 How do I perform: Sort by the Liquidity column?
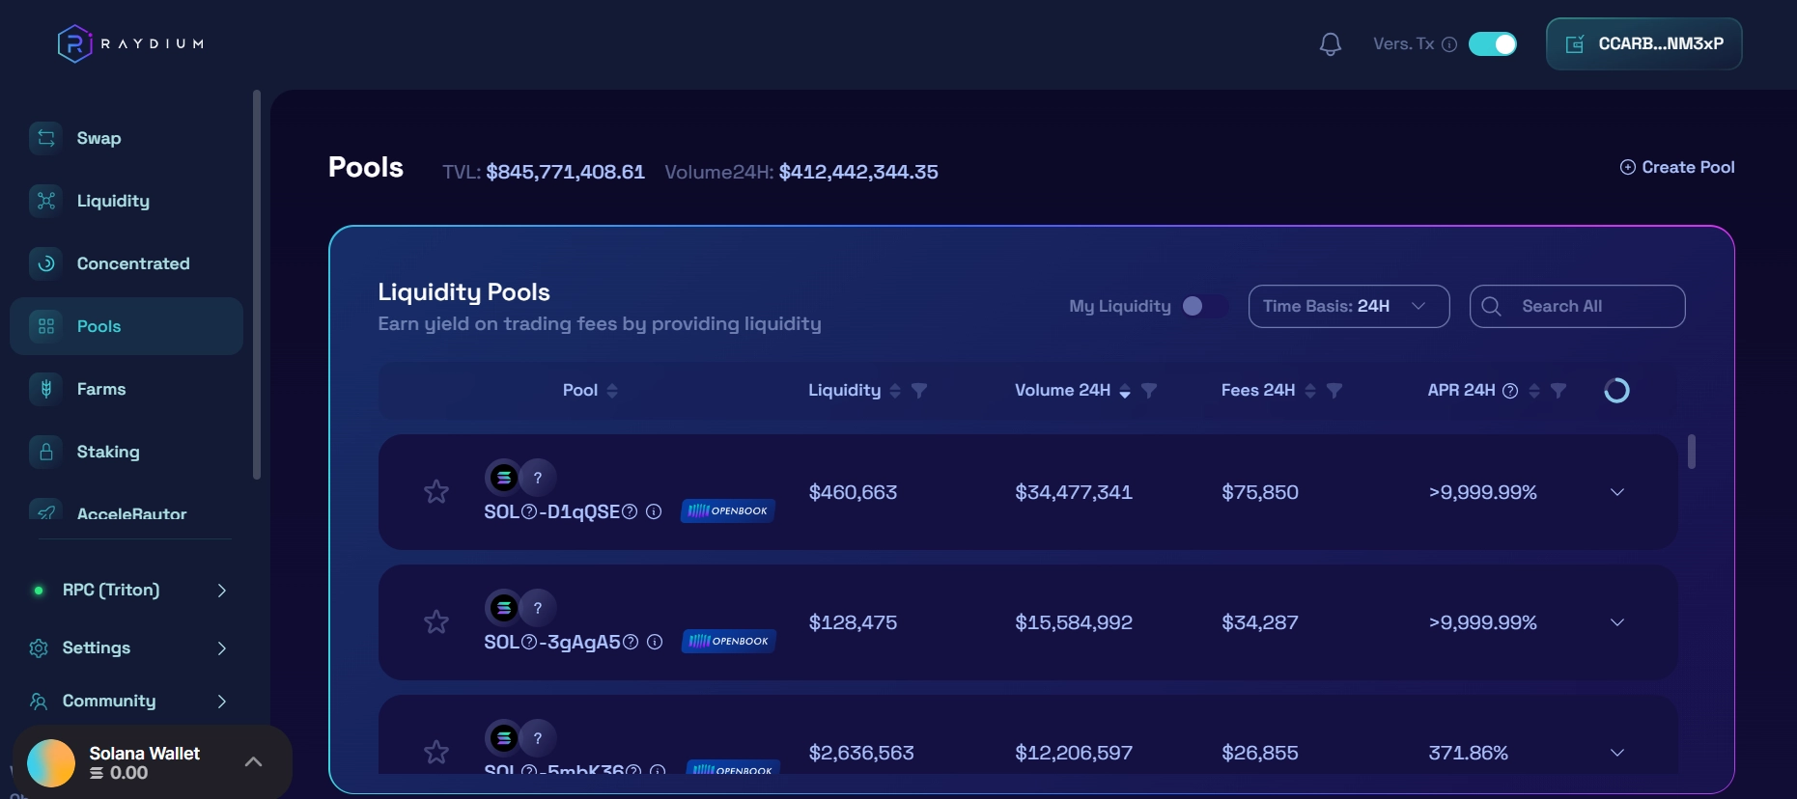[895, 390]
